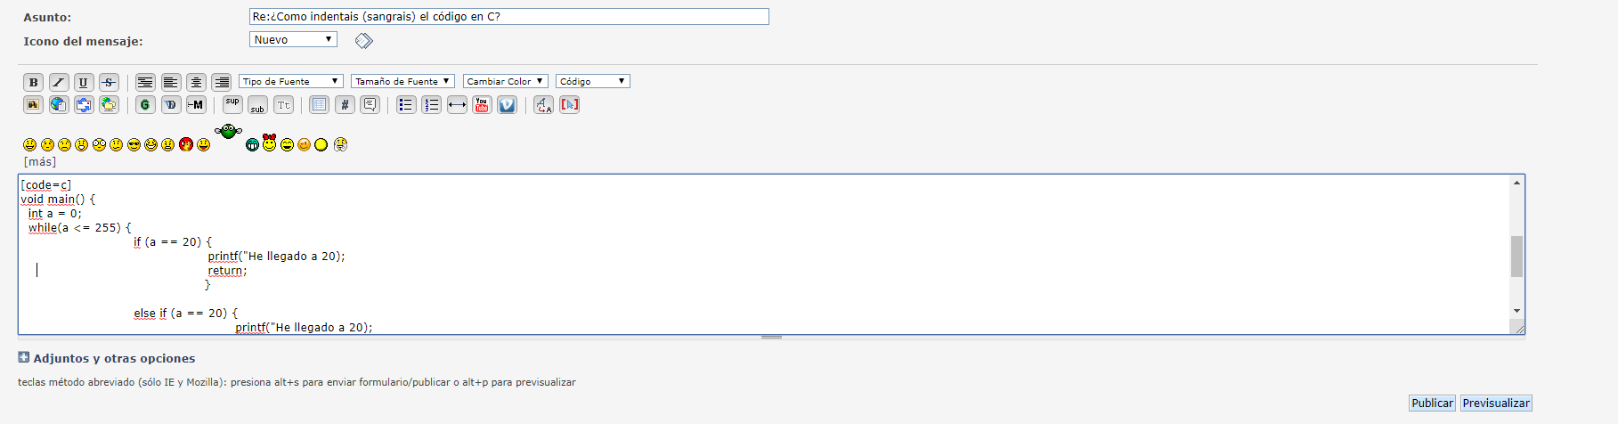Insert bulleted list icon

coord(406,105)
